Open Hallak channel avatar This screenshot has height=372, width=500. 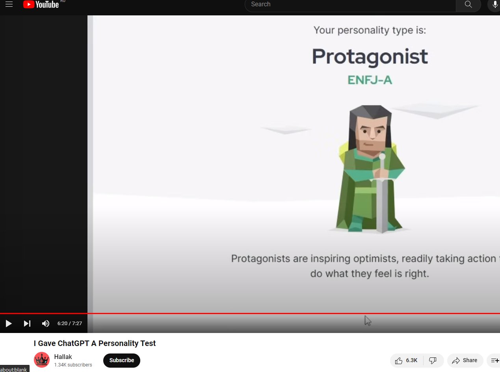pos(42,360)
